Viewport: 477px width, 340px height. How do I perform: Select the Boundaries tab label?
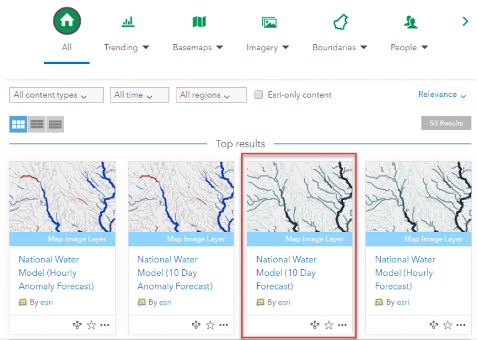(x=334, y=47)
